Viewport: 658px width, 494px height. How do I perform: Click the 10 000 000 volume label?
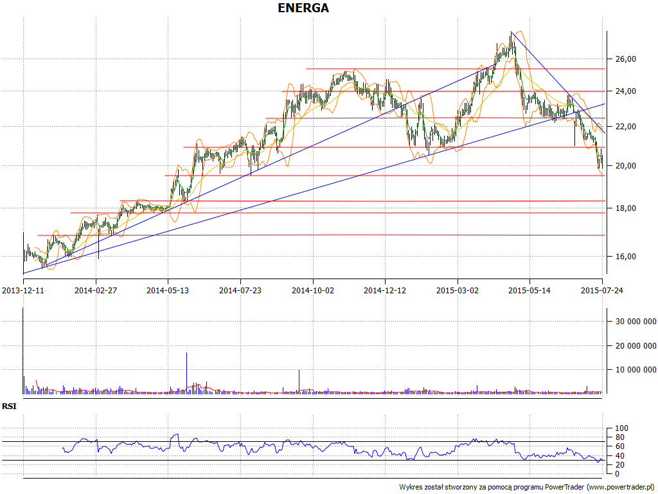tap(636, 370)
